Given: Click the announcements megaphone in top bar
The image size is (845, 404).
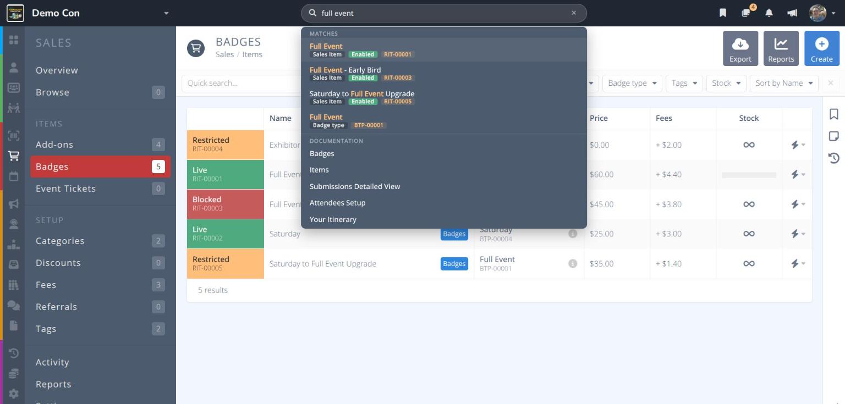Looking at the screenshot, I should click(x=792, y=13).
